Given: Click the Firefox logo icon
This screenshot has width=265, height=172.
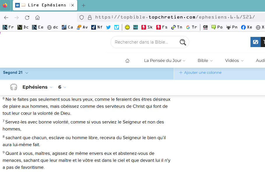Looking at the screenshot, I should [5, 6].
